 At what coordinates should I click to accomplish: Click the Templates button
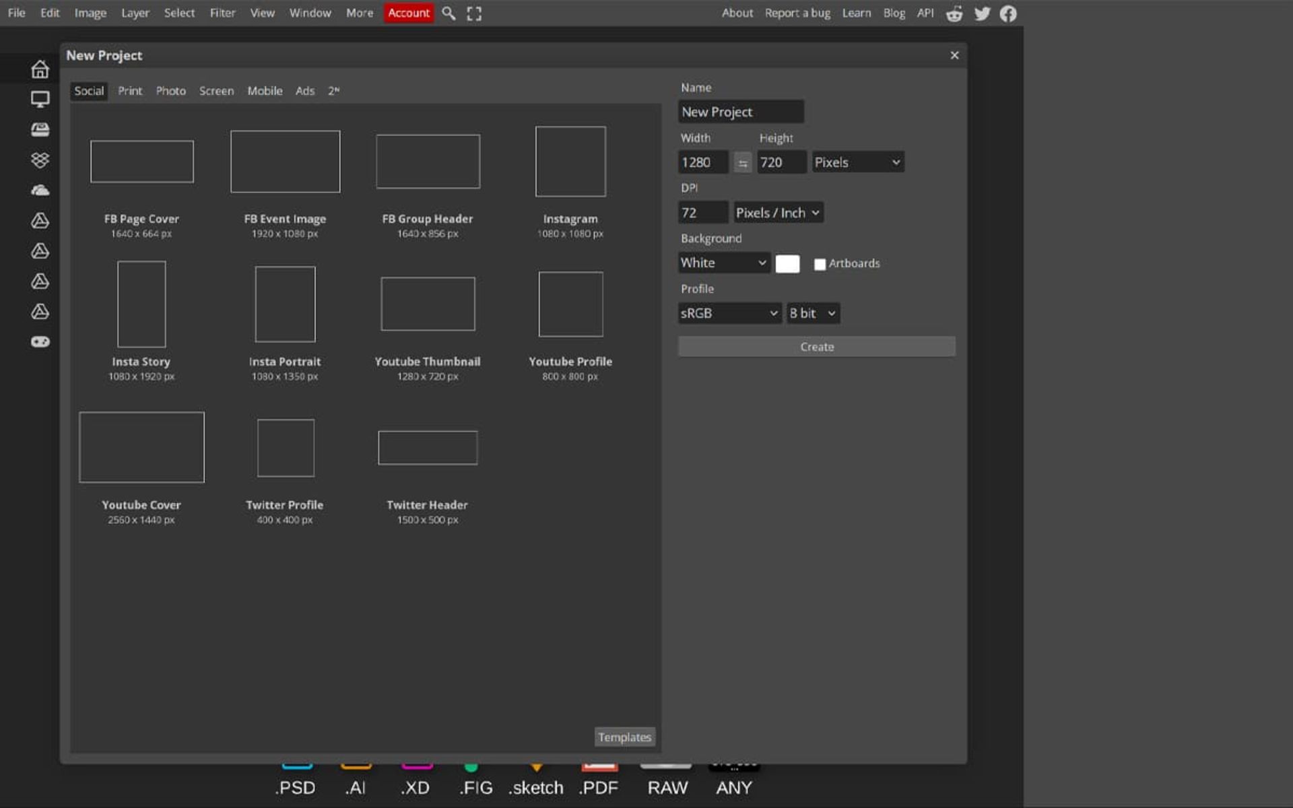624,737
